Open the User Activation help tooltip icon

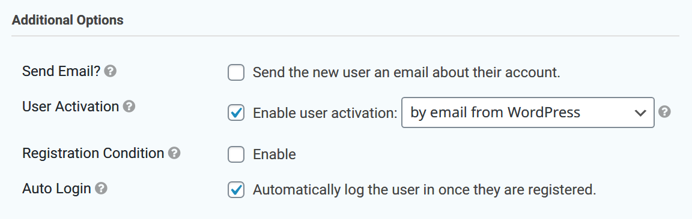click(129, 107)
